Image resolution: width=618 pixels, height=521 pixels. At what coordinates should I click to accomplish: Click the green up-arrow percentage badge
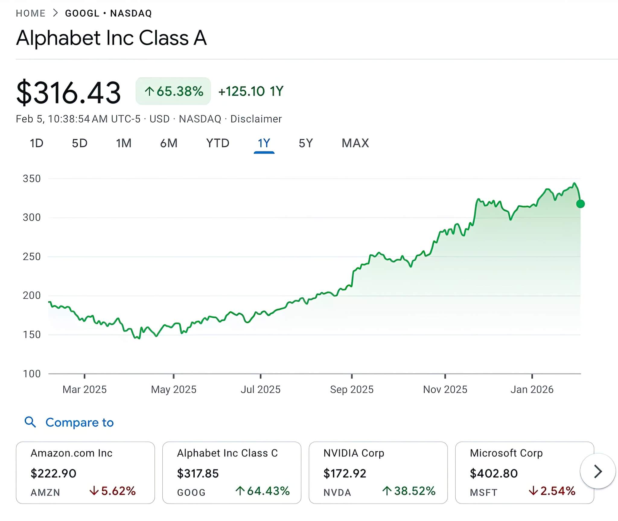[173, 91]
